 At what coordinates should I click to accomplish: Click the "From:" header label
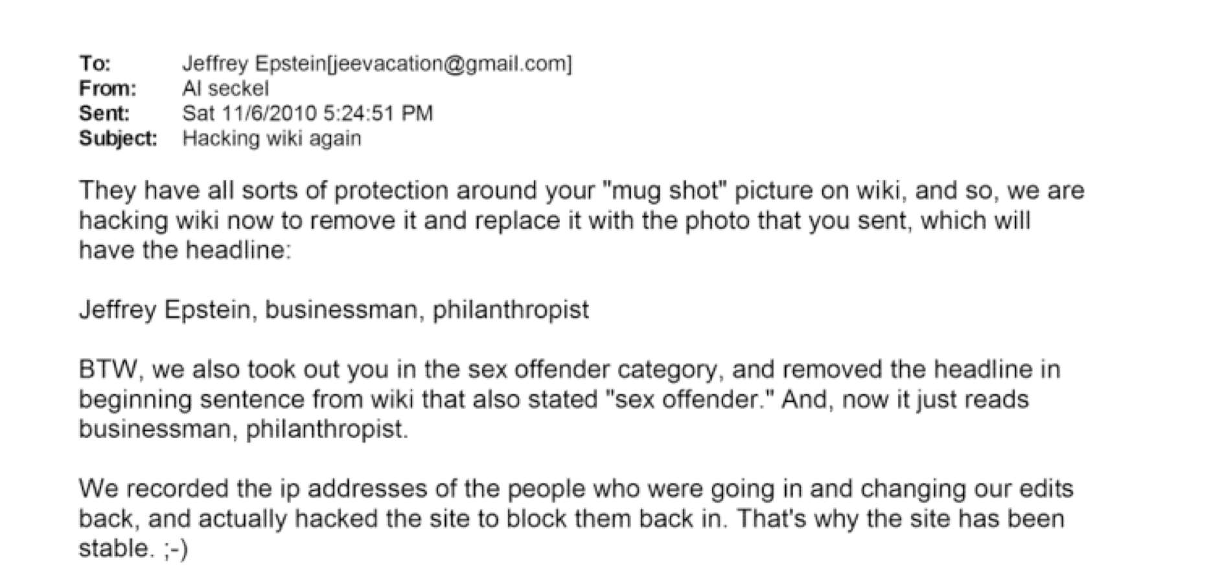(x=108, y=88)
